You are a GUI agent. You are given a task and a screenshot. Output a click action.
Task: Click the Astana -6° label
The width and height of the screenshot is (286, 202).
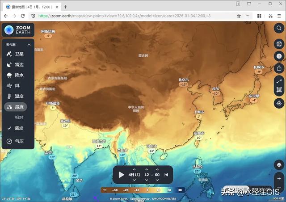48,36
